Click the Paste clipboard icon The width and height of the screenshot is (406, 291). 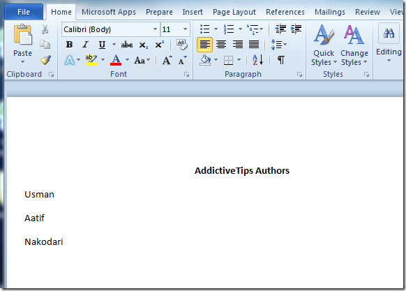[23, 35]
